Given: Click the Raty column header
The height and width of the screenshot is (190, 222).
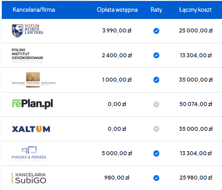Looking at the screenshot, I should tap(156, 10).
